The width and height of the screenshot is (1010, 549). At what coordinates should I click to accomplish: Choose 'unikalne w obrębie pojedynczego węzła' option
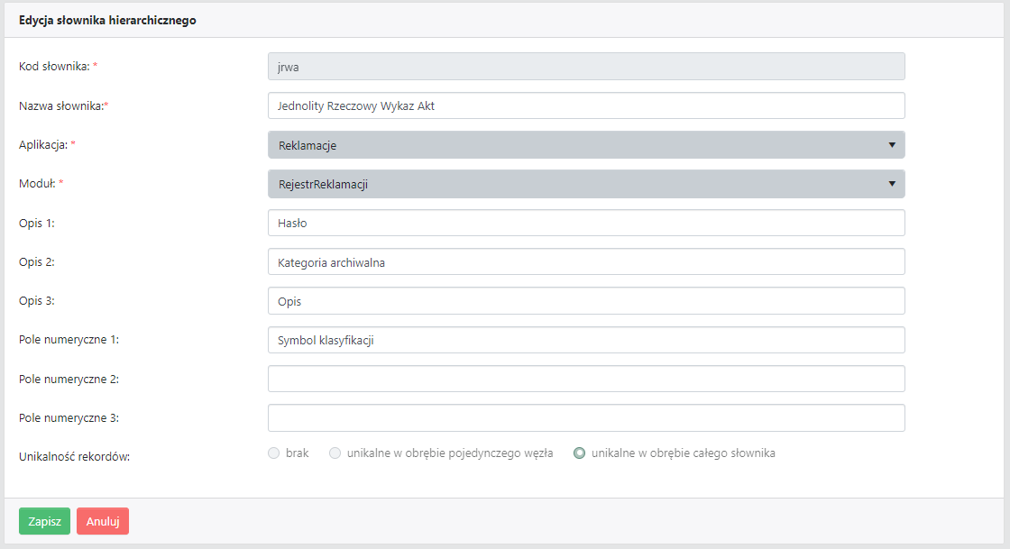tap(335, 453)
